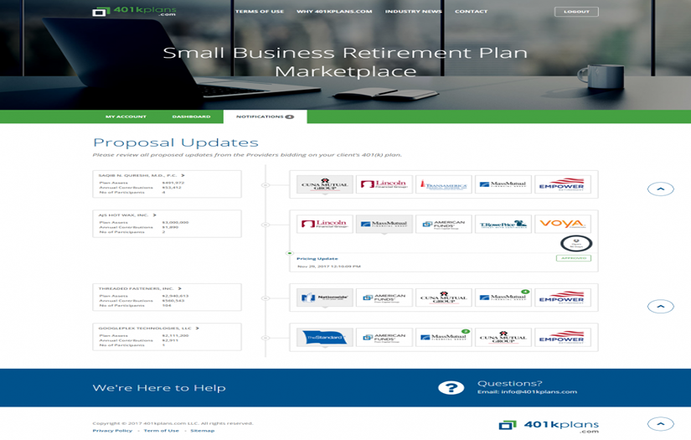Select the Notifications tab
This screenshot has width=691, height=440.
point(265,116)
